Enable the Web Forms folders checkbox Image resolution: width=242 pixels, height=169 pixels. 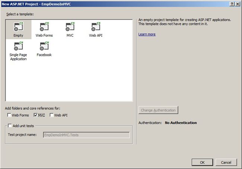click(x=9, y=115)
